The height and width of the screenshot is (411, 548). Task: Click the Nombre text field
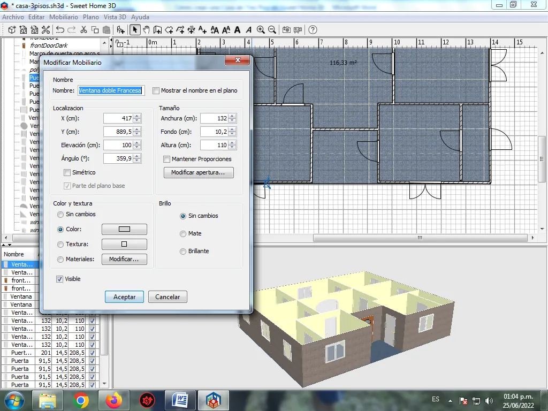pos(111,90)
